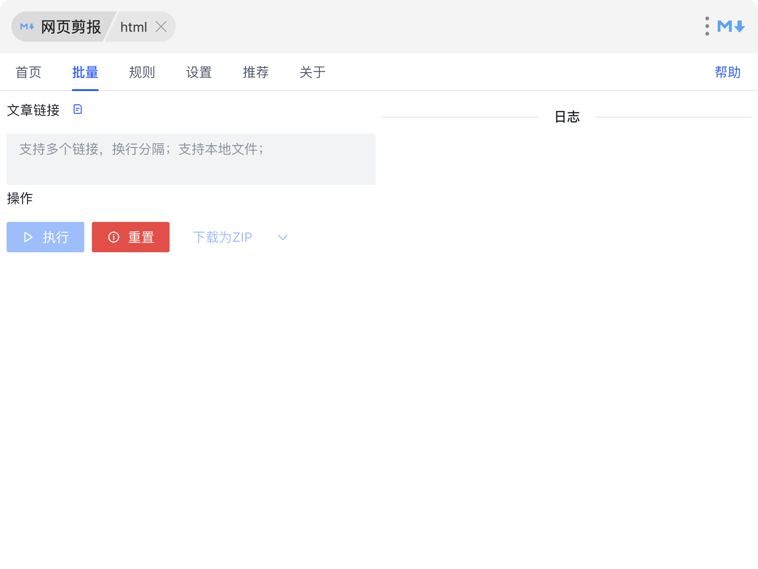Click the info icon on the 重置 button
758x569 pixels.
point(114,237)
